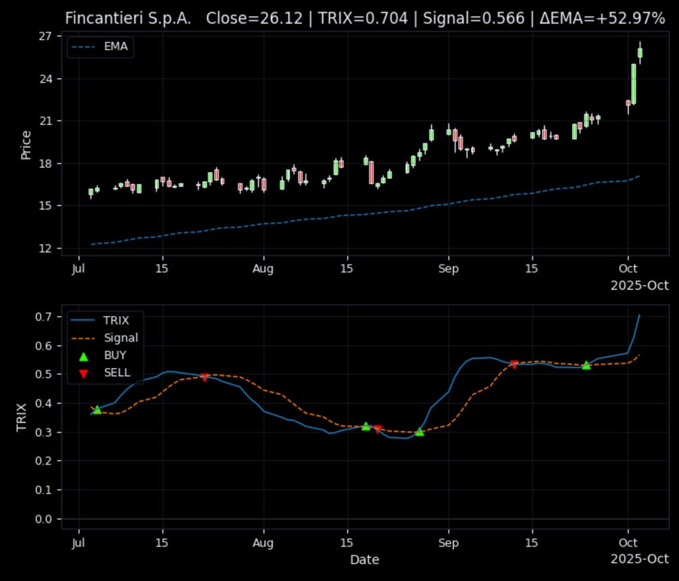The width and height of the screenshot is (679, 581).
Task: Click the Jul label under the price chart
Action: (78, 269)
